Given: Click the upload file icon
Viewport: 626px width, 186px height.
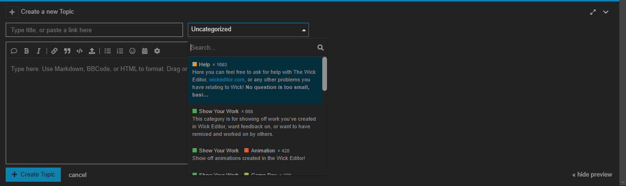Looking at the screenshot, I should click(92, 51).
